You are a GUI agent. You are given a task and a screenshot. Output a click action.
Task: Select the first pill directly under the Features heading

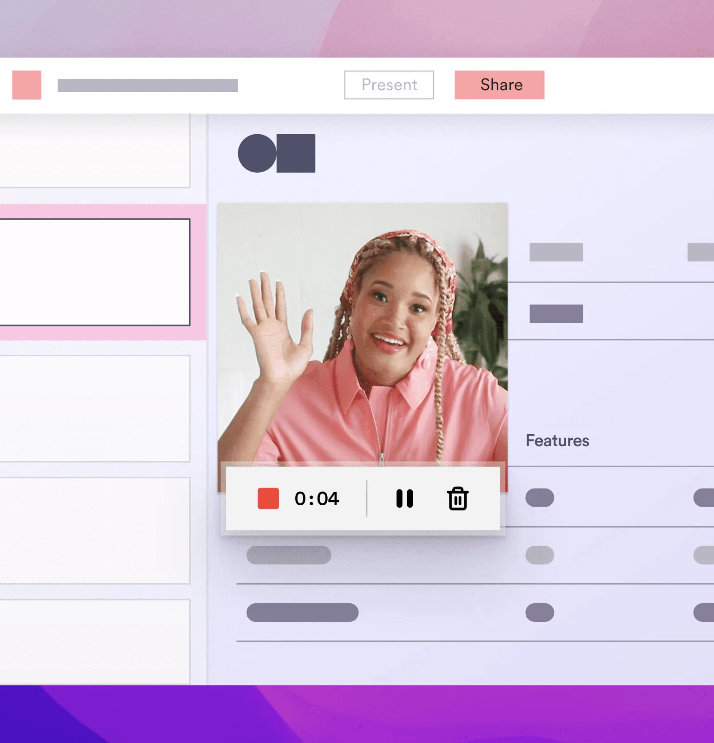539,498
